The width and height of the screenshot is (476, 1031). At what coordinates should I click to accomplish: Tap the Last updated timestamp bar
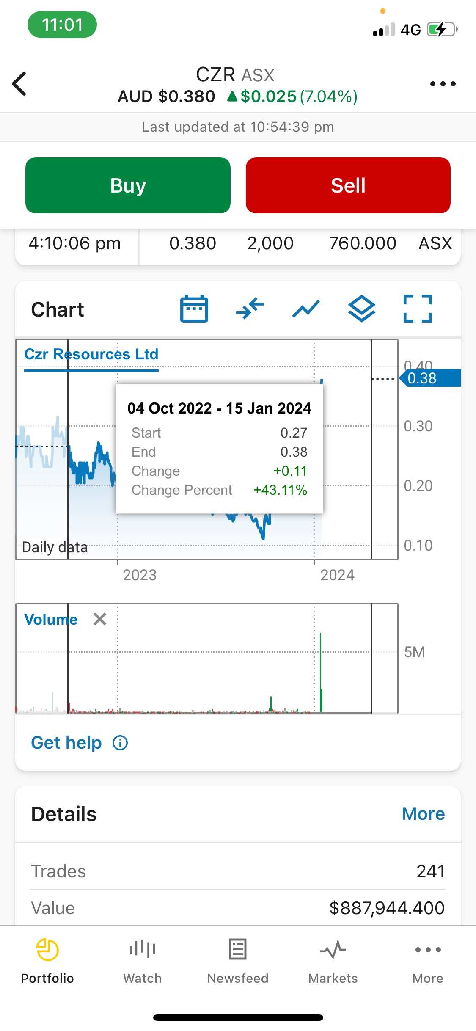pos(238,127)
